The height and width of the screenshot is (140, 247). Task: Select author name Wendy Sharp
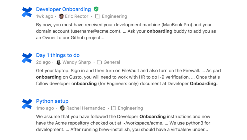tap(77, 62)
